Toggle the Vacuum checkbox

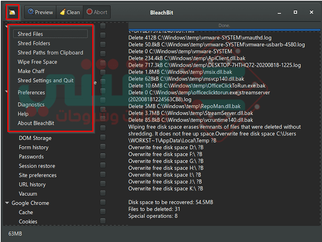103,193
